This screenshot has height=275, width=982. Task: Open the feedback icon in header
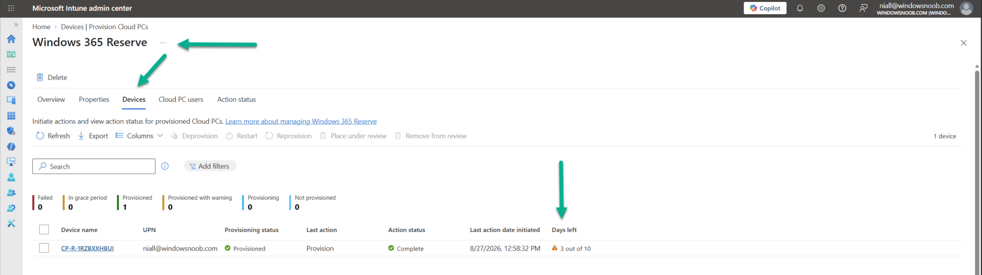pos(863,8)
